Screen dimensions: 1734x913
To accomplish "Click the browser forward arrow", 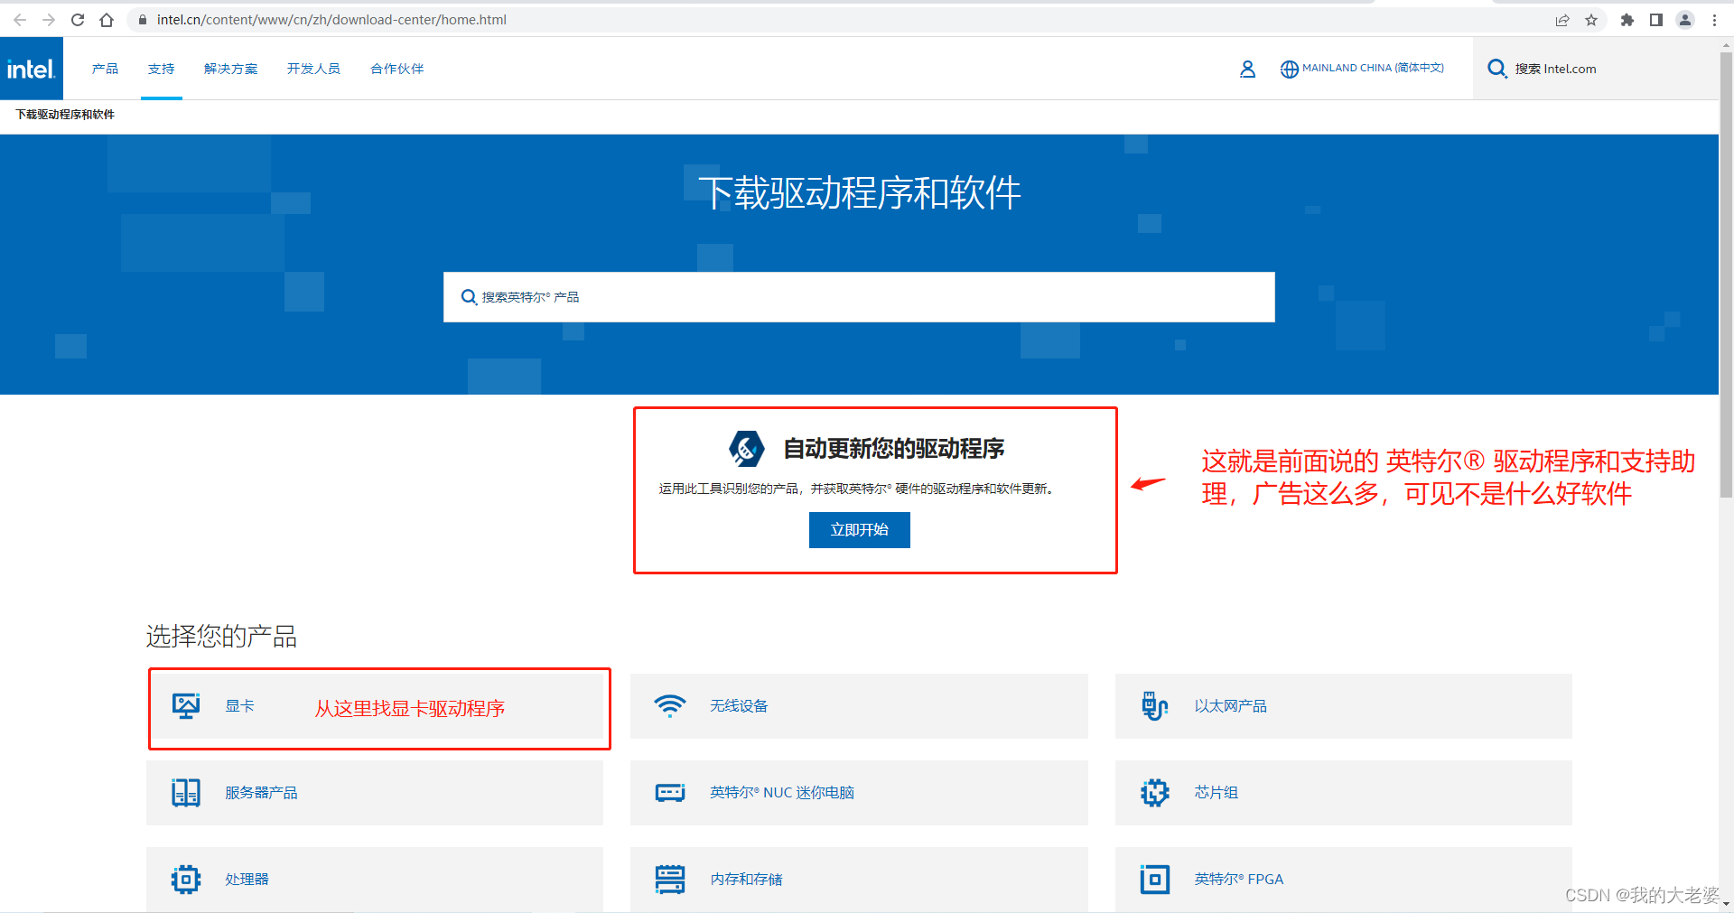I will tap(49, 20).
